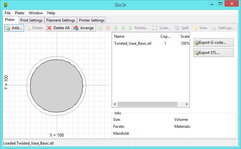Open the Rotate... dialog
241x149 pixels.
pos(139,28)
